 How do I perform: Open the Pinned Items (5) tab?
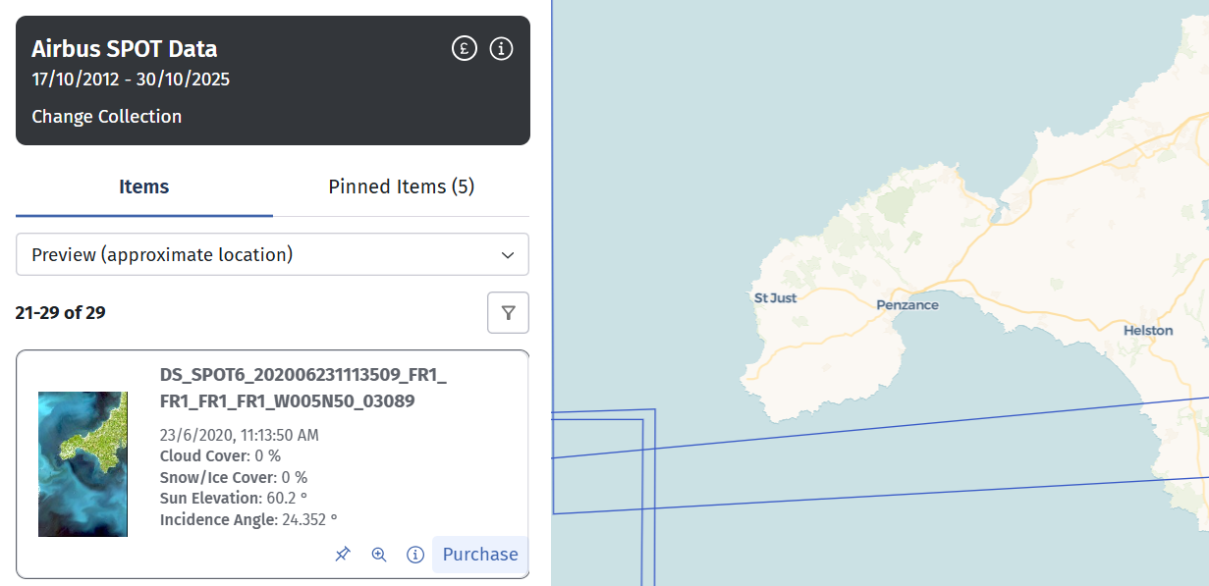pyautogui.click(x=401, y=186)
